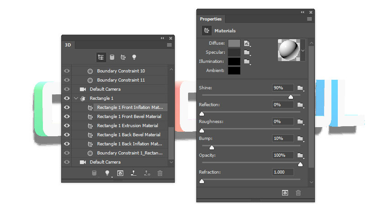Click the Bump slider handle
The height and width of the screenshot is (221, 388).
[211, 148]
